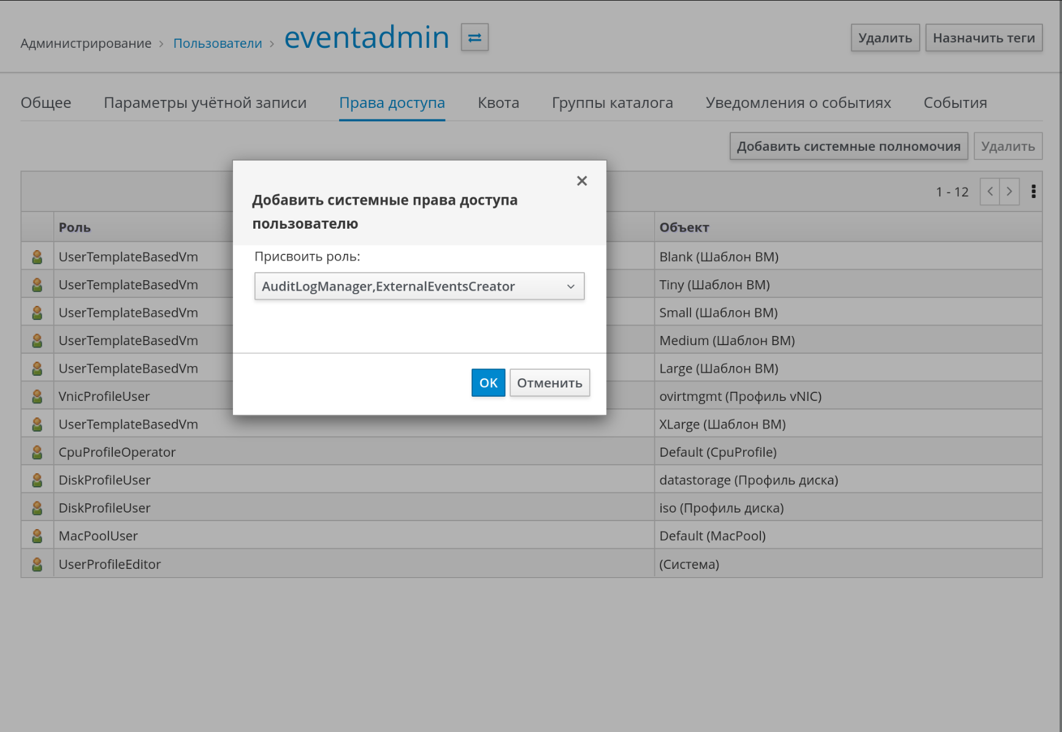
Task: Open the three-dot kebab menu
Action: [x=1034, y=192]
